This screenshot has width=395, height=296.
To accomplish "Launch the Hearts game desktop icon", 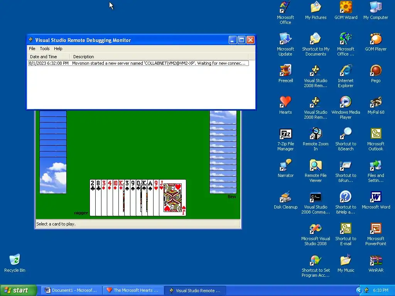I will click(285, 106).
